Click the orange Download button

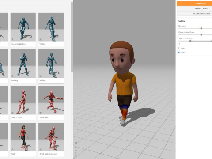pos(194,4)
